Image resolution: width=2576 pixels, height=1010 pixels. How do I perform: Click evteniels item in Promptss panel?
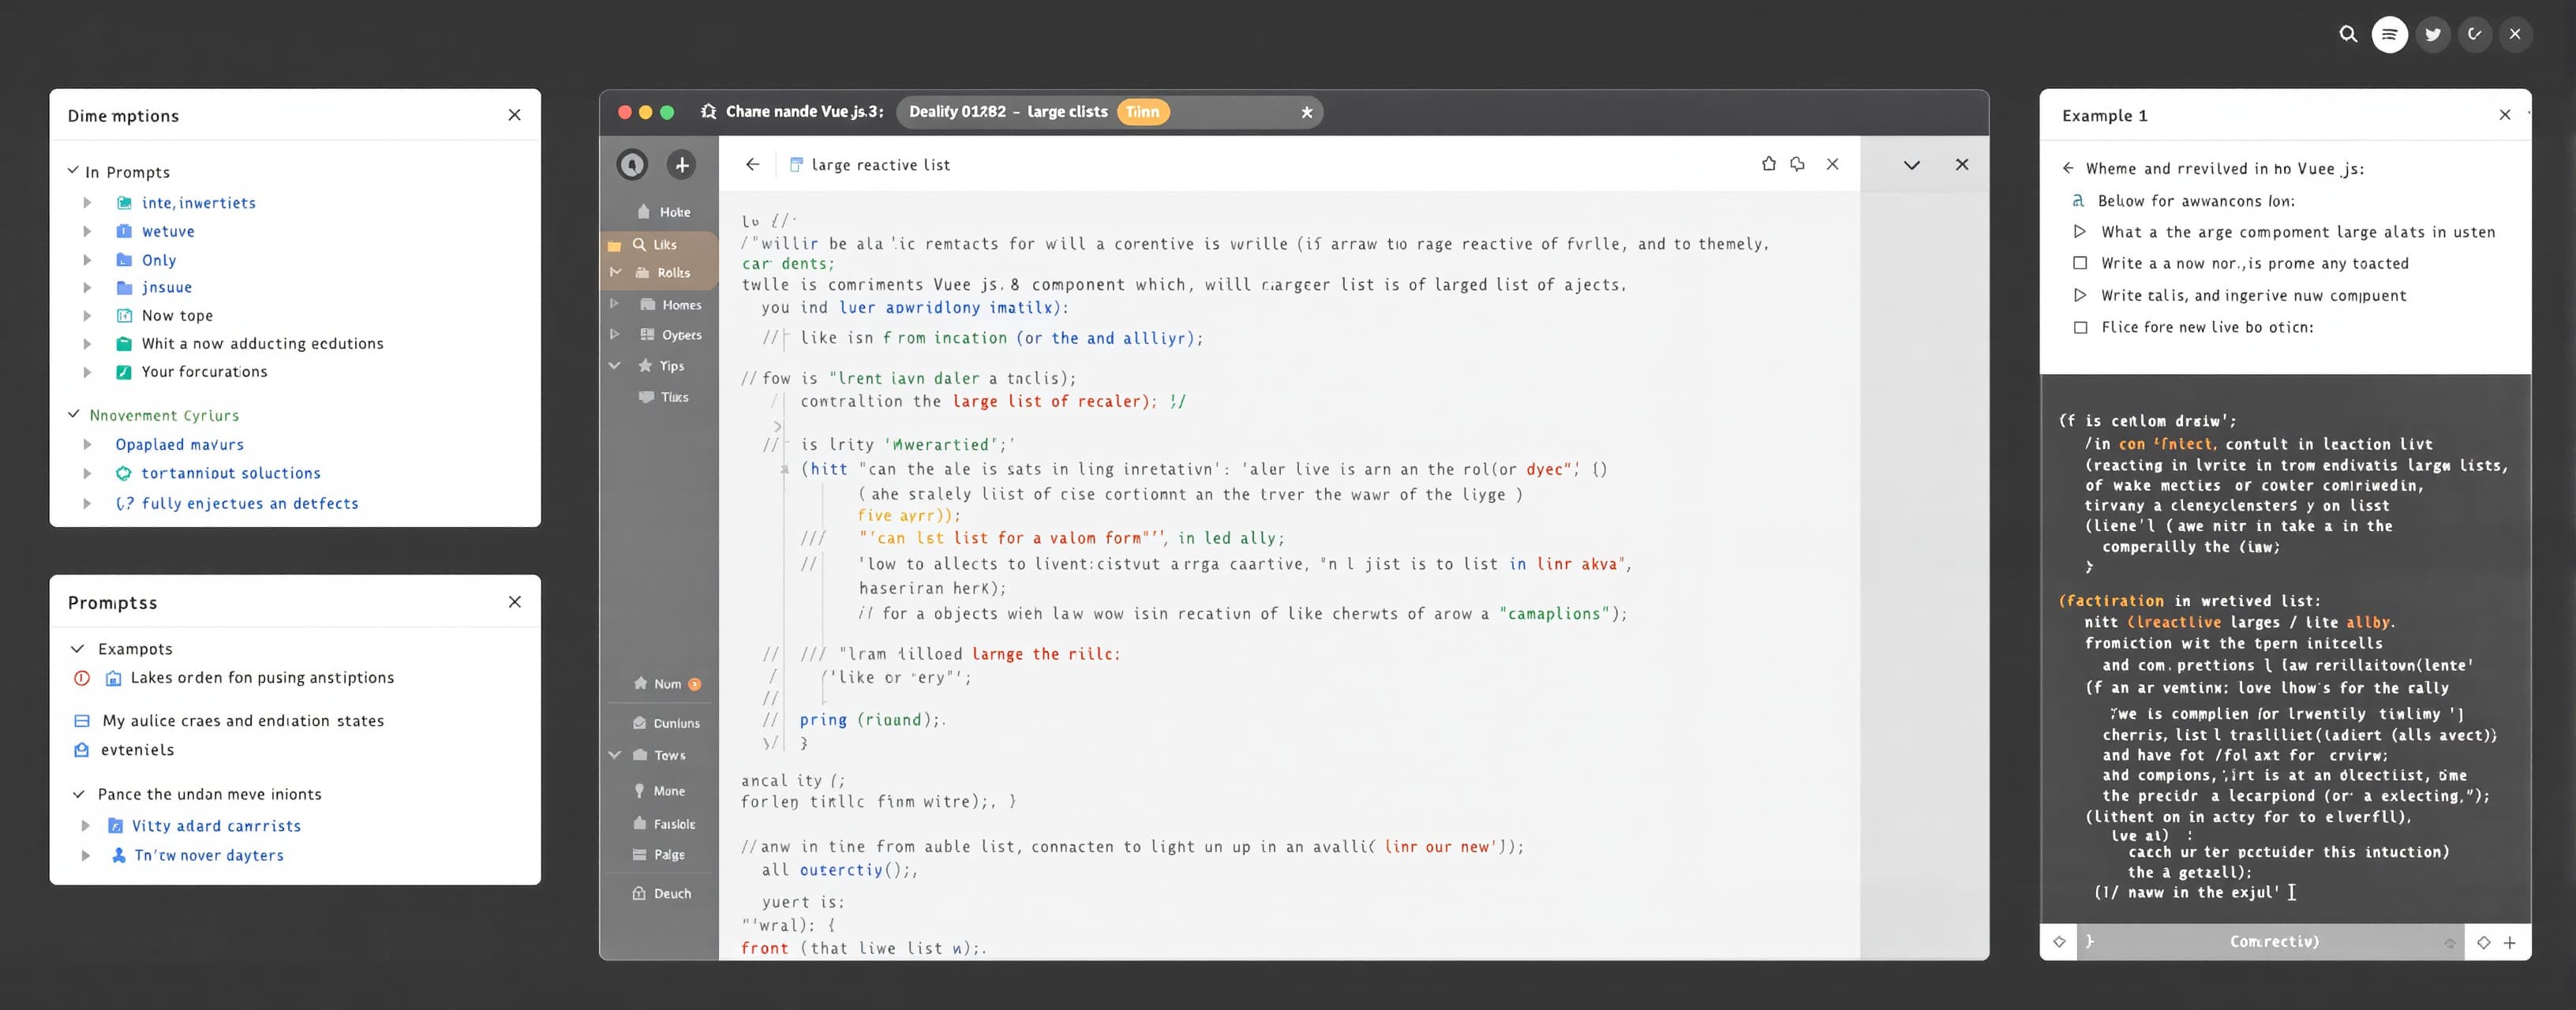tap(137, 750)
